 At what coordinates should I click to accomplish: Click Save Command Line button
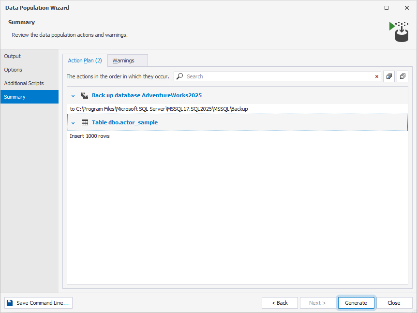(38, 303)
